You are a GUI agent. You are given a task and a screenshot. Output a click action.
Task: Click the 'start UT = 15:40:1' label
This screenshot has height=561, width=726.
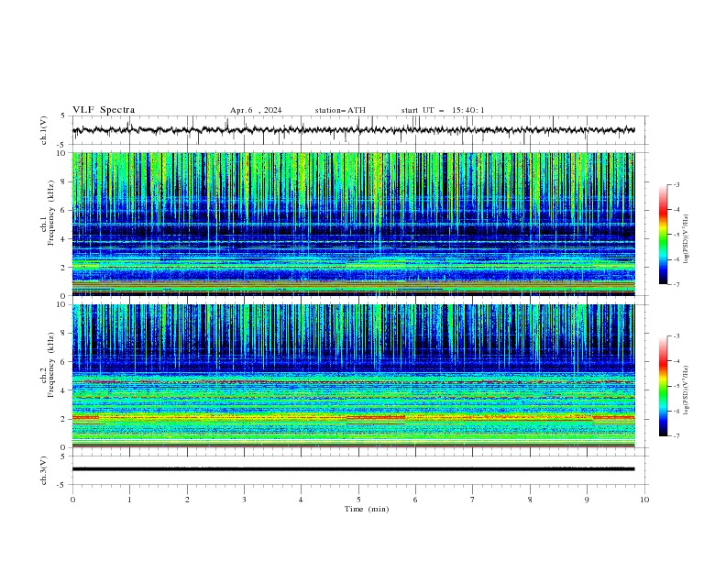tap(443, 110)
